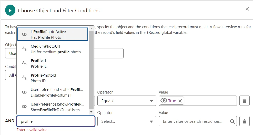The image size is (253, 135).
Task: Delete the condition row with True value
Action: 245,101
